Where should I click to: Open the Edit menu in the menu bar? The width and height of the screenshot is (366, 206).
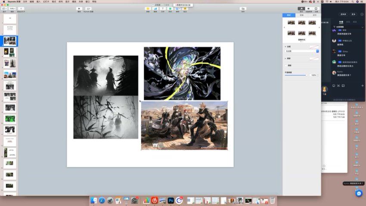pos(32,2)
